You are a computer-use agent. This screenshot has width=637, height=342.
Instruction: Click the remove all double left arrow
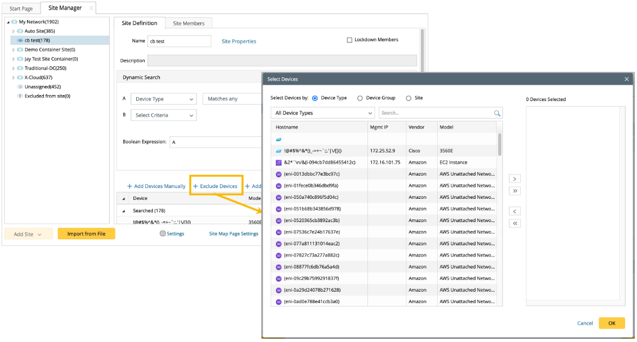515,223
